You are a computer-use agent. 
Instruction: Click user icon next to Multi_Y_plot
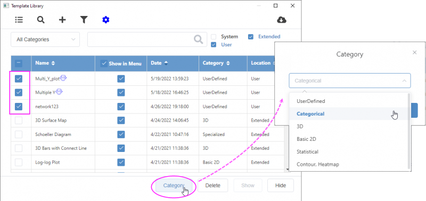point(63,78)
